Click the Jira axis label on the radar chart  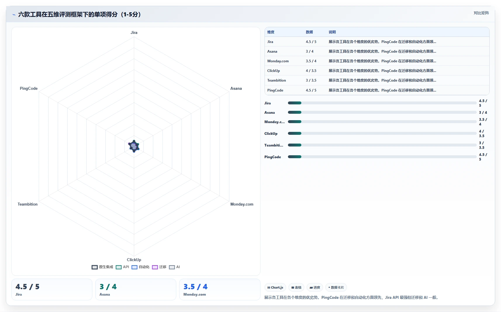[x=134, y=32]
